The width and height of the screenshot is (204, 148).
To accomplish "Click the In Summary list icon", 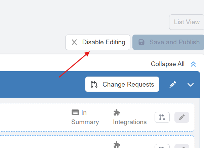I will coord(75,112).
